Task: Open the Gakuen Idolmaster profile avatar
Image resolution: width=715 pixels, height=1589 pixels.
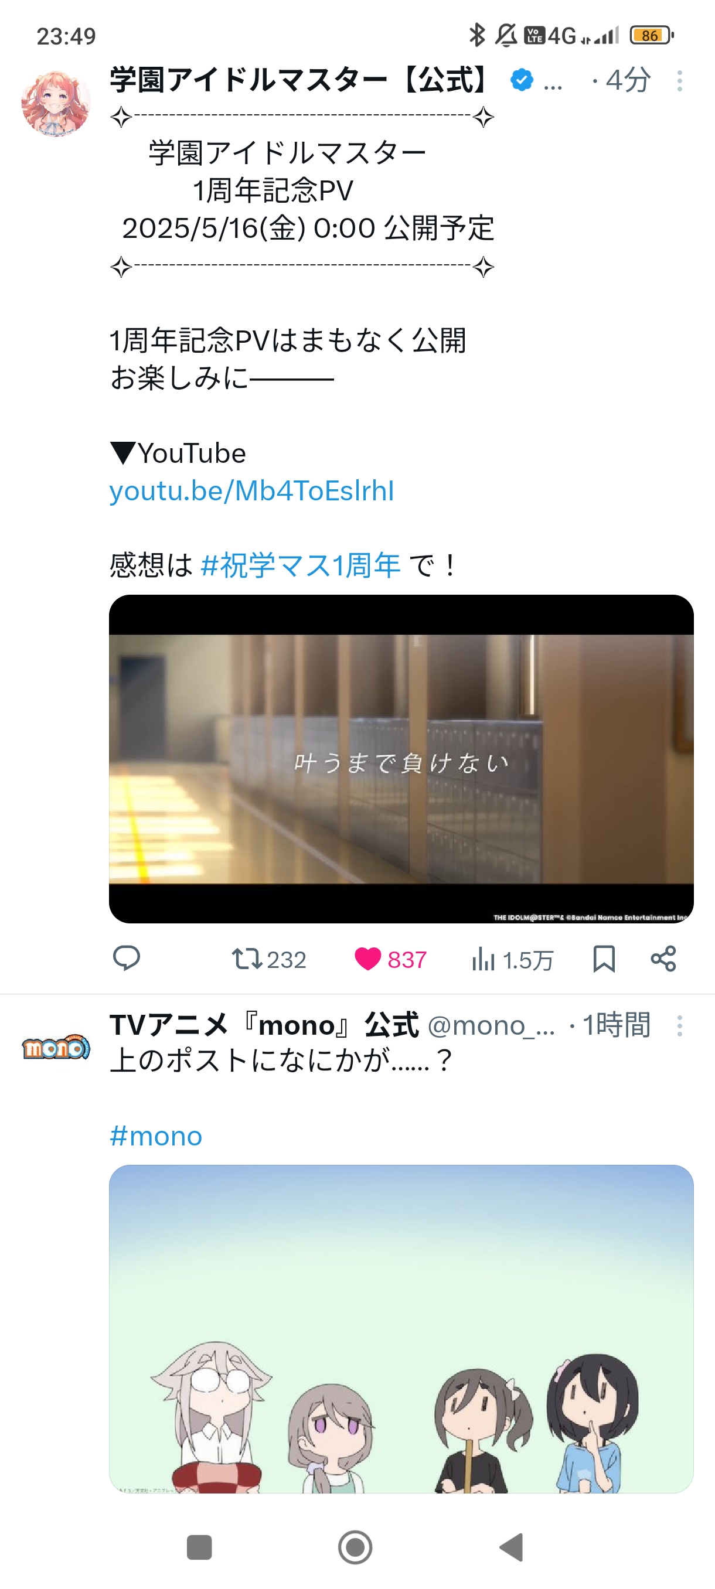Action: pyautogui.click(x=56, y=103)
